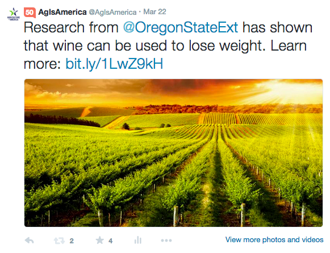
Task: View favorites via the count 4
Action: tap(111, 241)
